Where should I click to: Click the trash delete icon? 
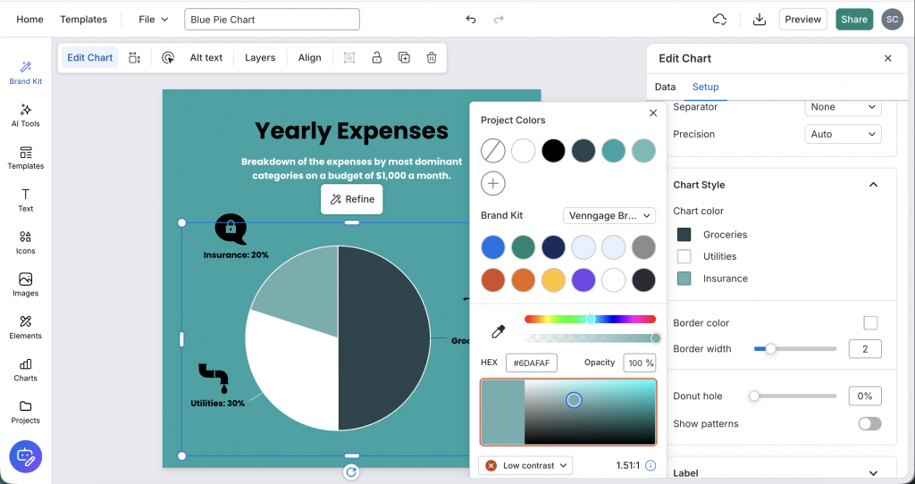click(432, 58)
